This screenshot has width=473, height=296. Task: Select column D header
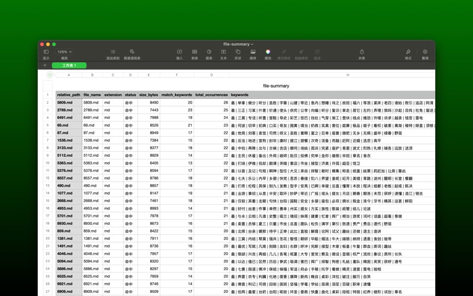click(130, 75)
